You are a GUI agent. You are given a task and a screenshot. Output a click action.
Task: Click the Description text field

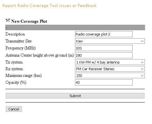click(104, 34)
